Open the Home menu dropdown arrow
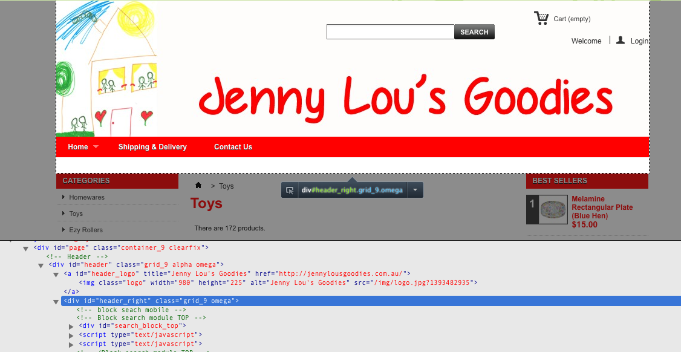This screenshot has width=681, height=352. tap(96, 147)
